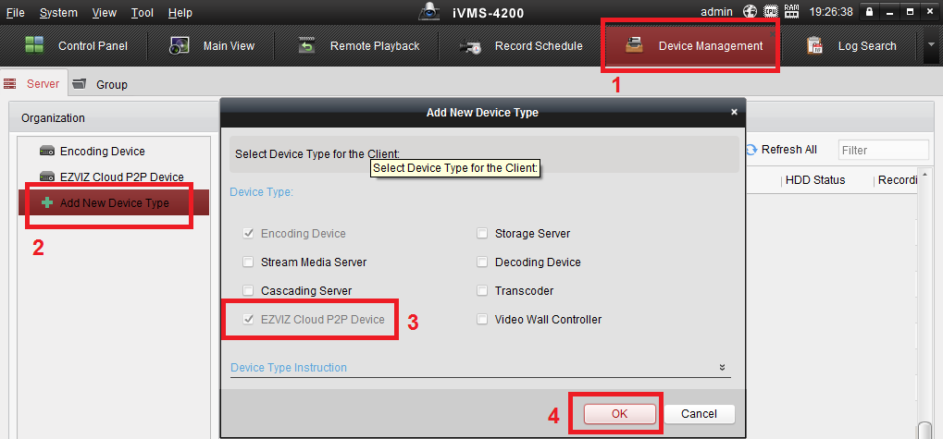Click the Device Management icon
Viewport: 943px width, 439px height.
(635, 45)
